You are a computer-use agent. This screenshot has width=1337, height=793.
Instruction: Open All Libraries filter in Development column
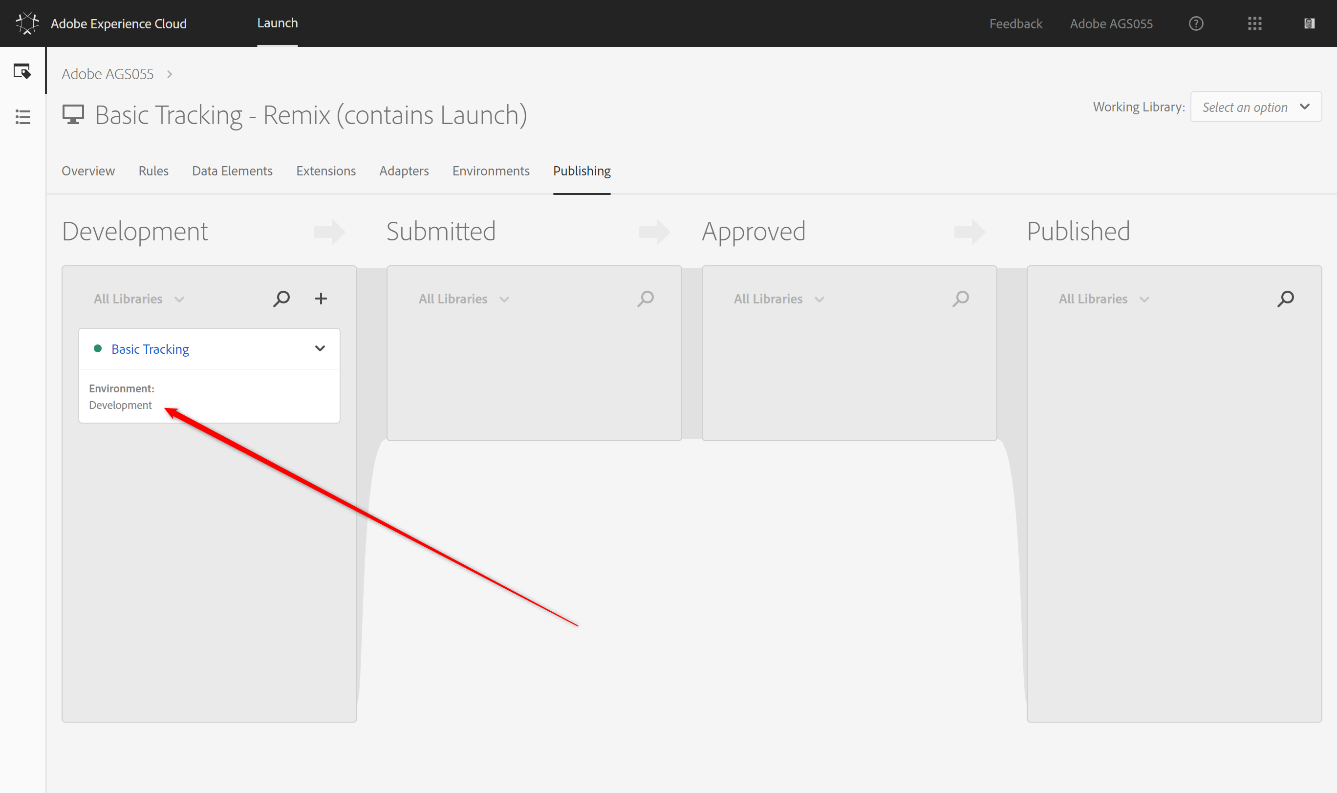pyautogui.click(x=139, y=299)
